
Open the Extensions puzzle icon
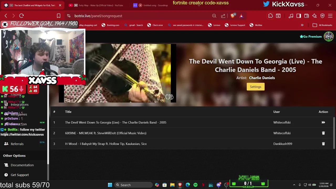[270, 16]
